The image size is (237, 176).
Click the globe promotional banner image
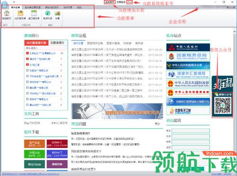pos(117,111)
